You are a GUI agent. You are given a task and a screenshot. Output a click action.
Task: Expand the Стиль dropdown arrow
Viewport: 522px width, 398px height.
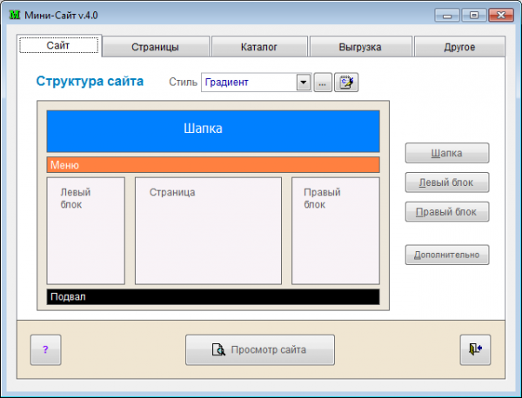click(x=304, y=83)
